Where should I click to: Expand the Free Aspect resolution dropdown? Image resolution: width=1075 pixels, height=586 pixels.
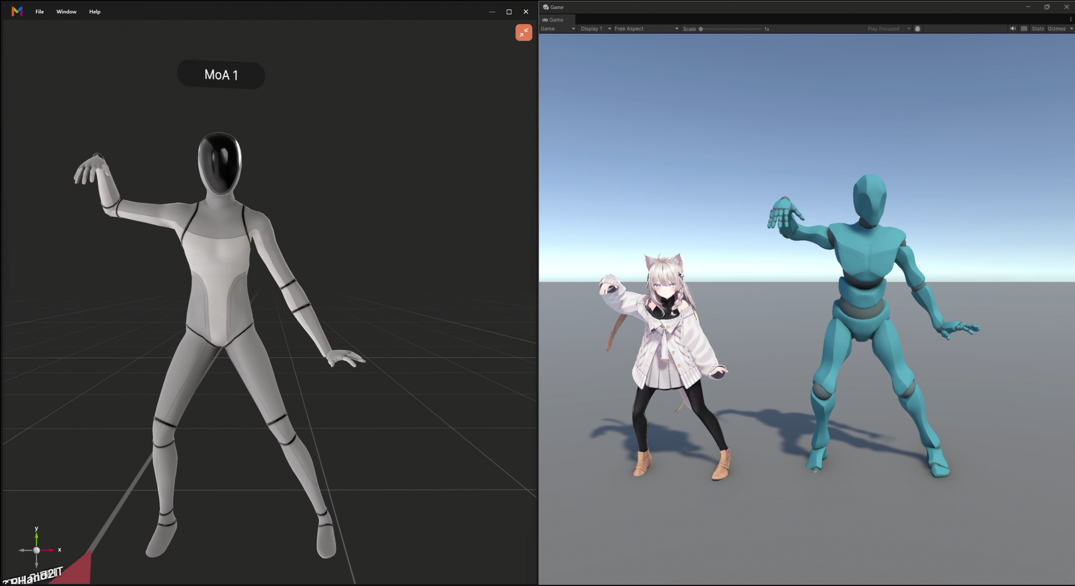(x=646, y=29)
